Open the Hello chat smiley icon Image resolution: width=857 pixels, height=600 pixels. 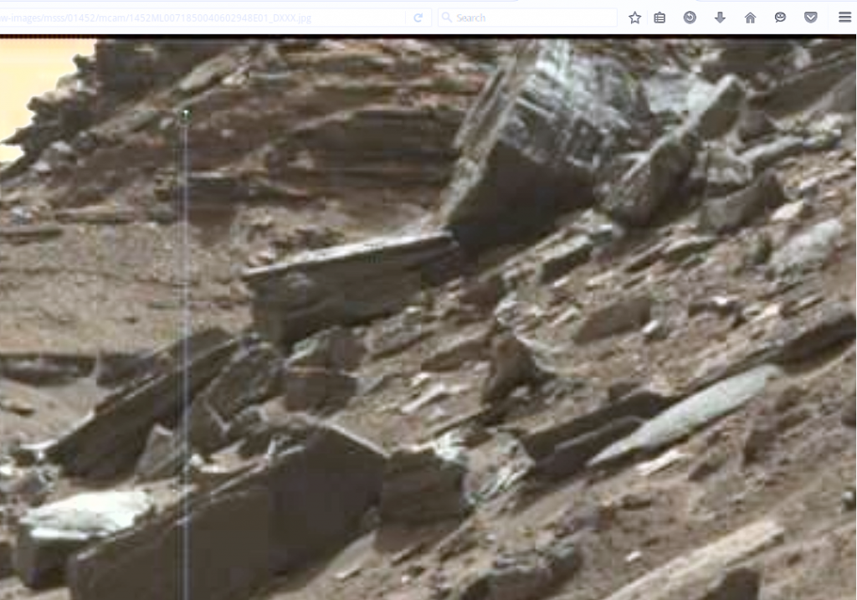pyautogui.click(x=780, y=18)
